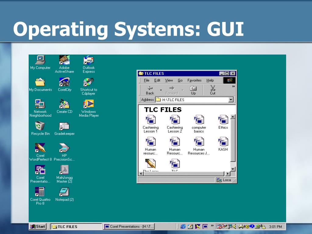Switch to the TLC FILES taskbar button
This screenshot has height=234, width=312.
tap(76, 226)
